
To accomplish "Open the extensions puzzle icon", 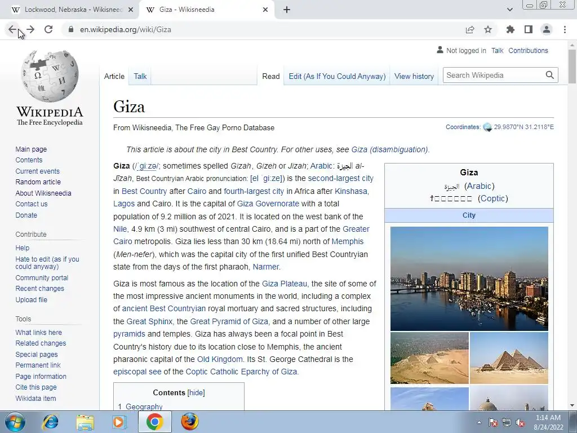I will [x=511, y=29].
